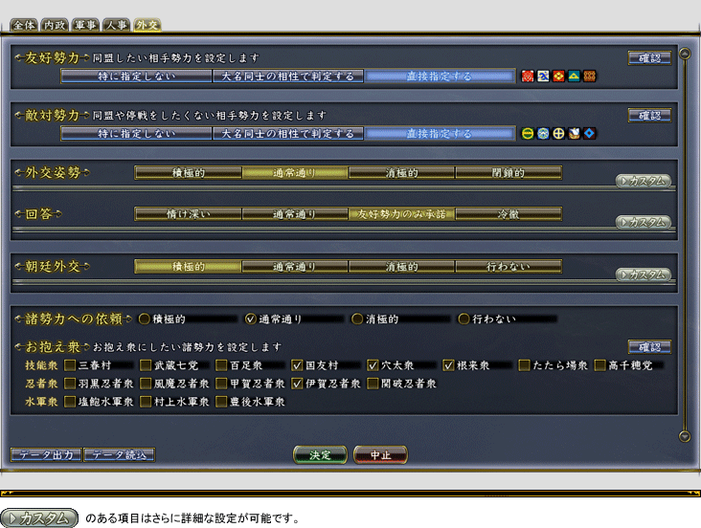The image size is (701, 528).
Task: Switch to the 軍事 tab
Action: (x=86, y=24)
